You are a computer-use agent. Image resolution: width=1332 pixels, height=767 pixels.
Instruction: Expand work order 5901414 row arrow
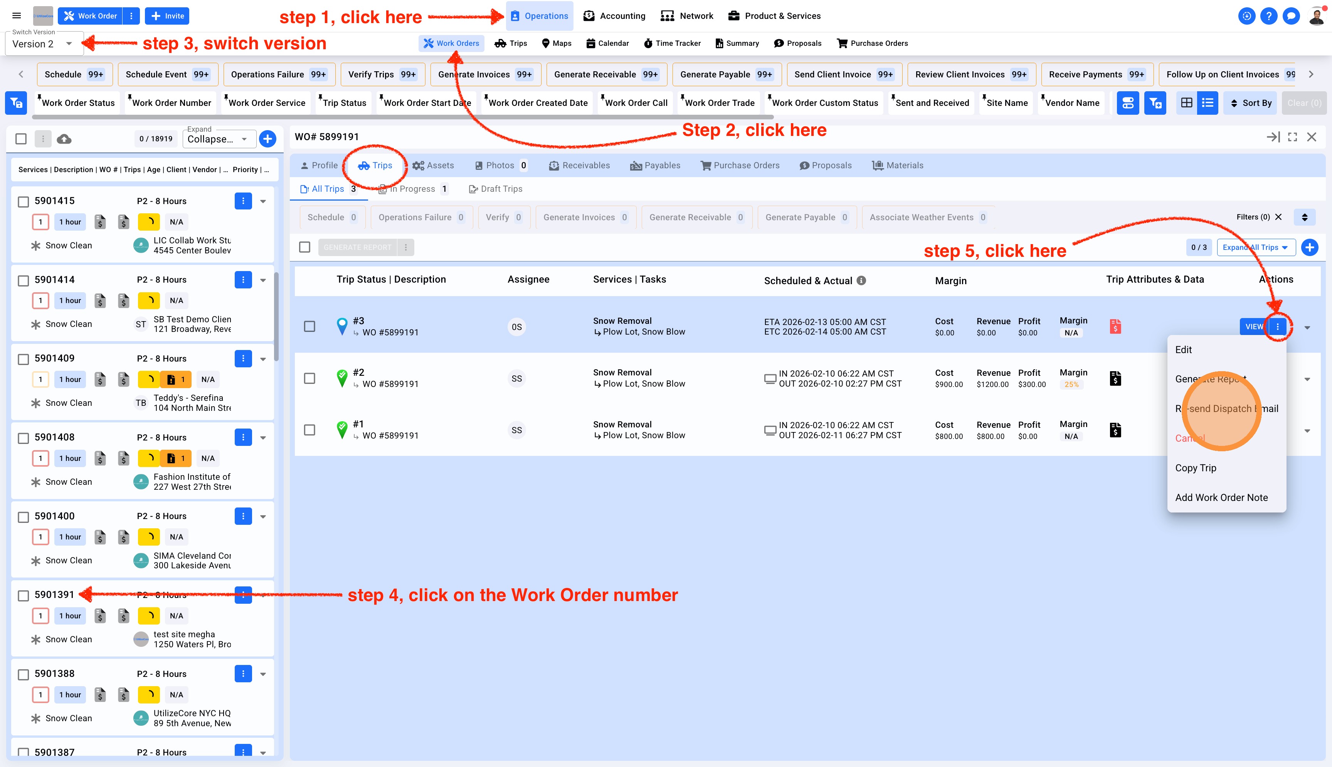[x=263, y=280]
